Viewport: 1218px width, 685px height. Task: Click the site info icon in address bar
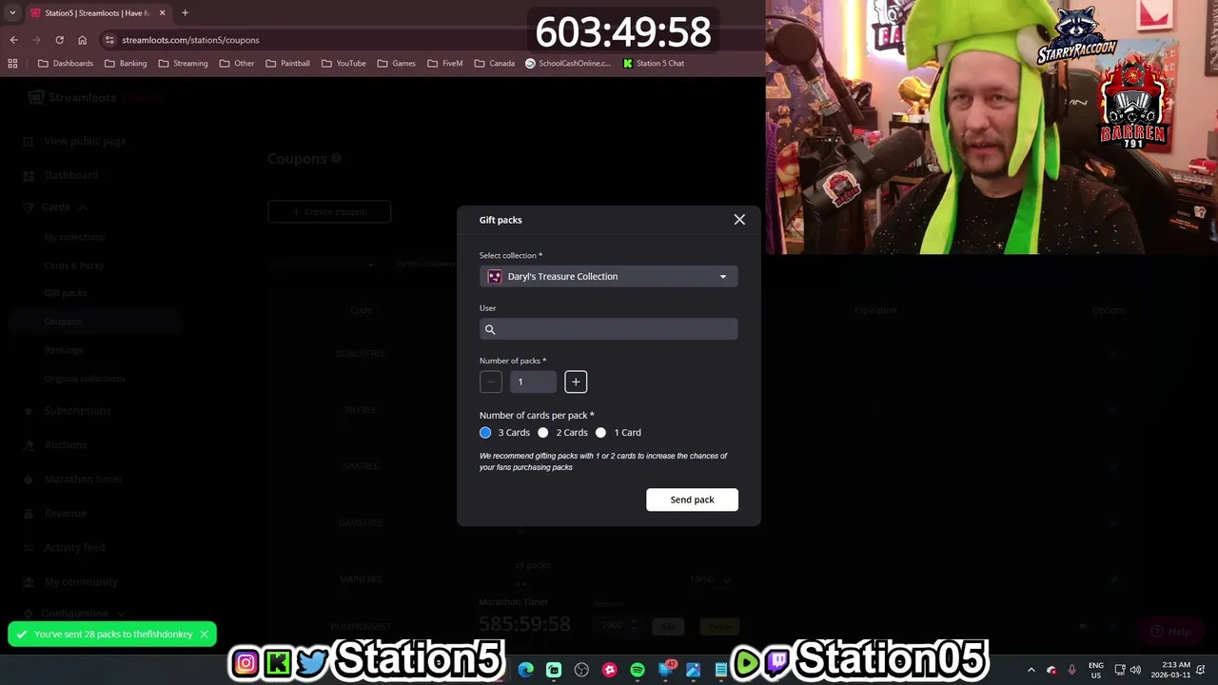pos(109,40)
